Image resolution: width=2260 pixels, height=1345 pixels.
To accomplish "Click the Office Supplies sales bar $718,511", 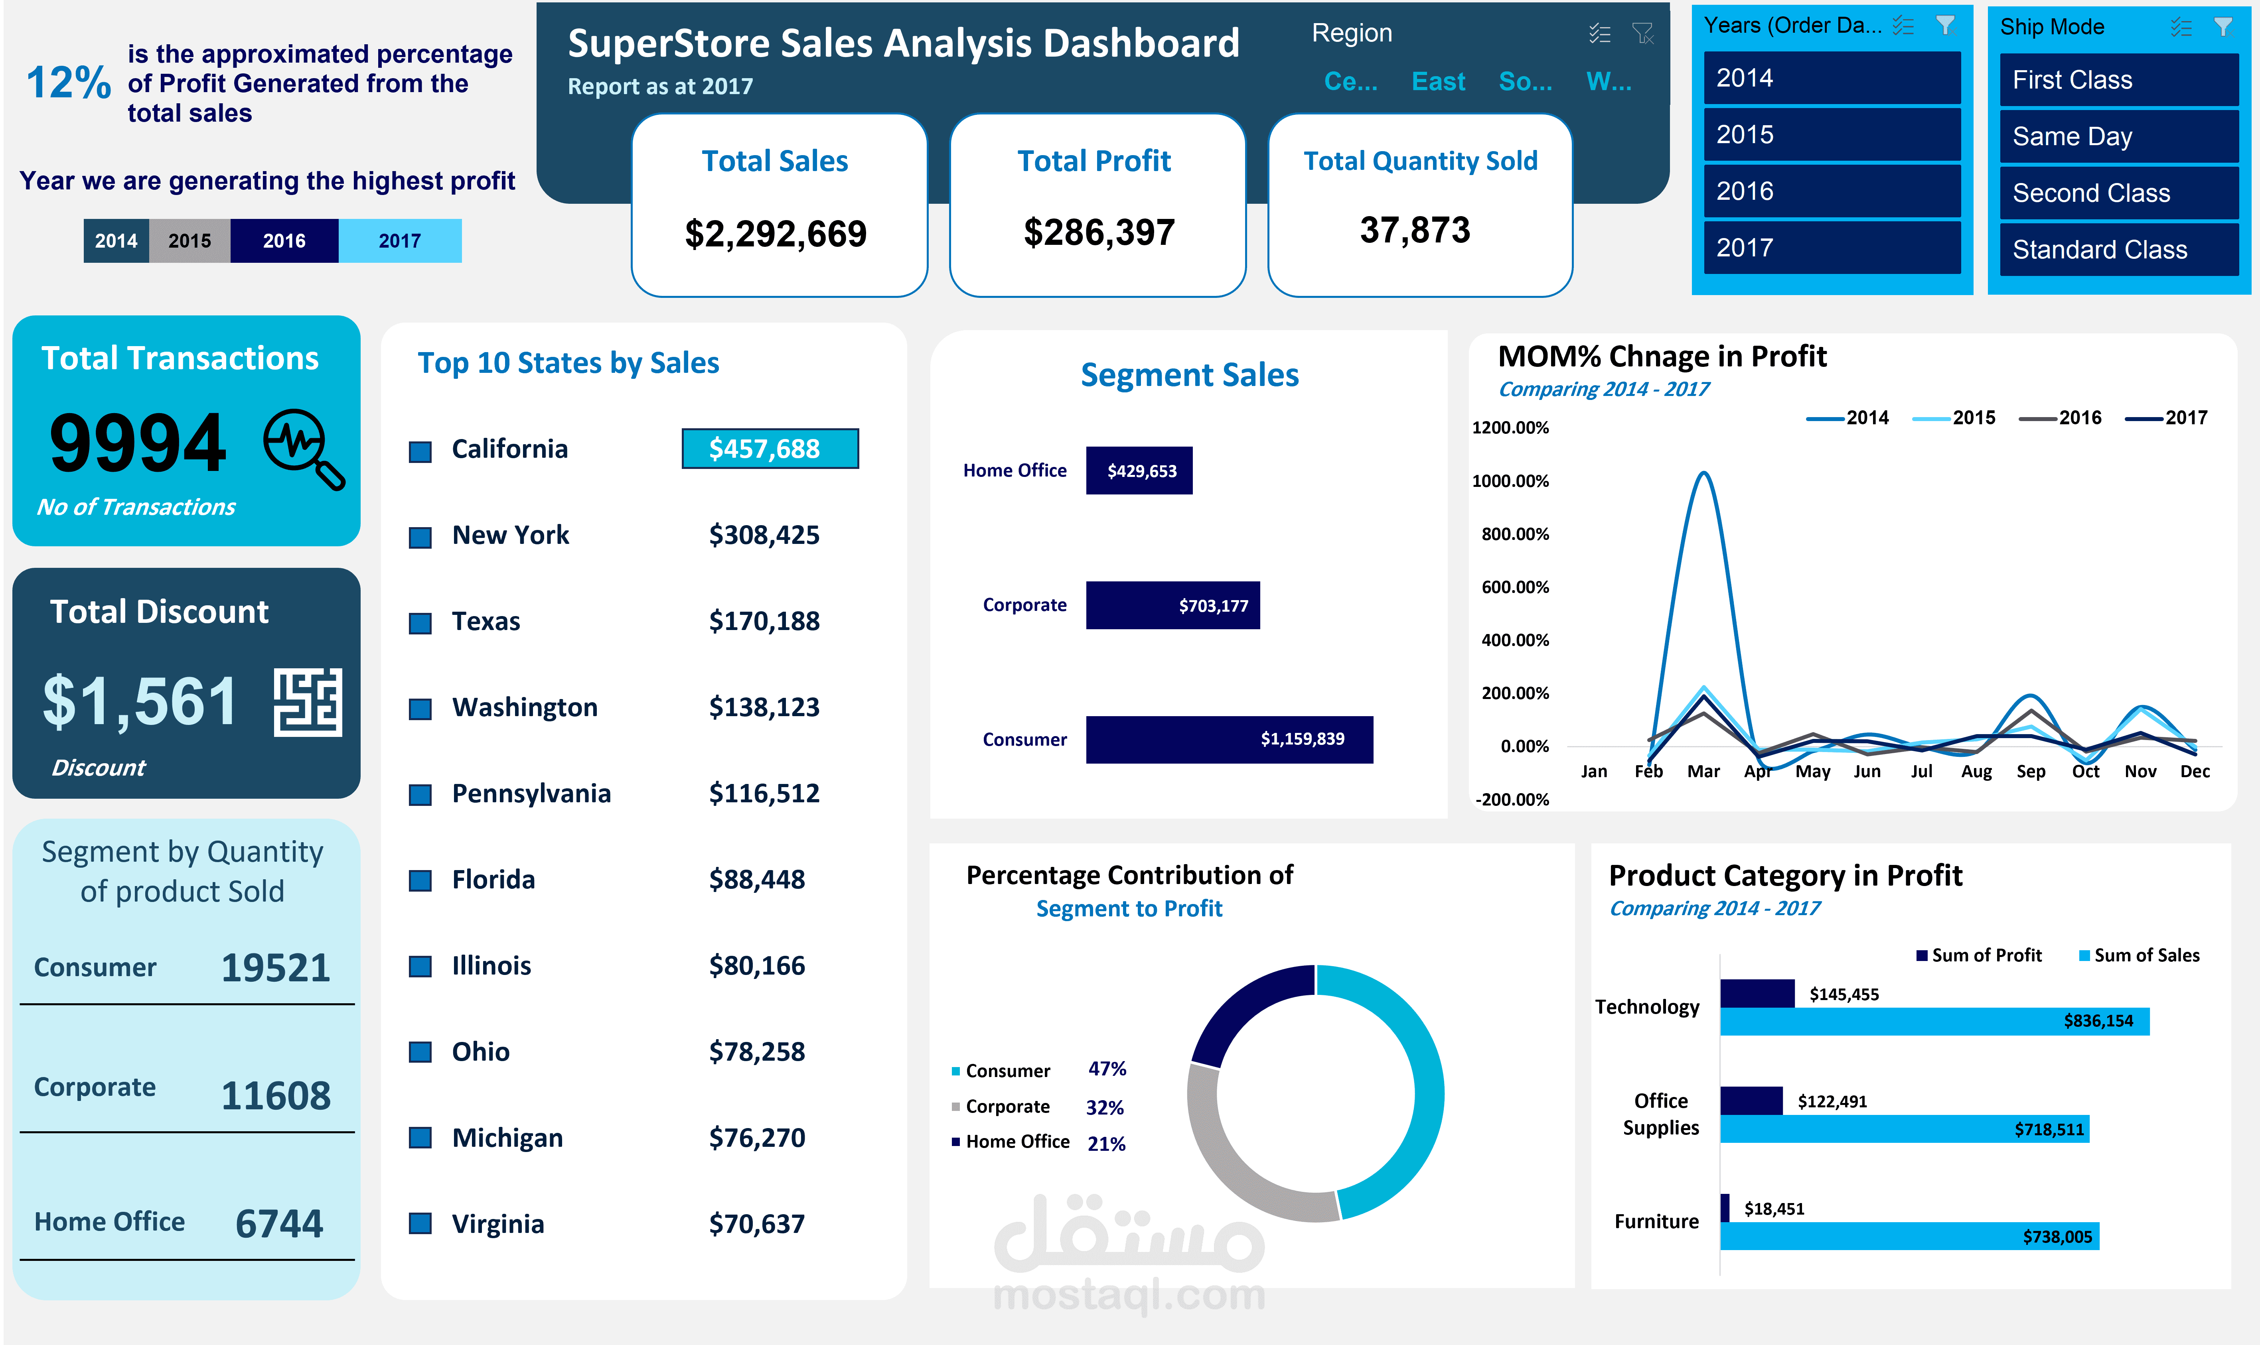I will (1905, 1129).
